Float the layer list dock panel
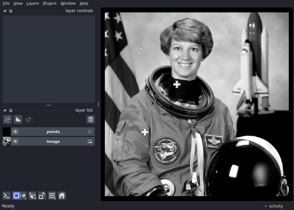Screen dimensions: 294x210 tap(11, 110)
